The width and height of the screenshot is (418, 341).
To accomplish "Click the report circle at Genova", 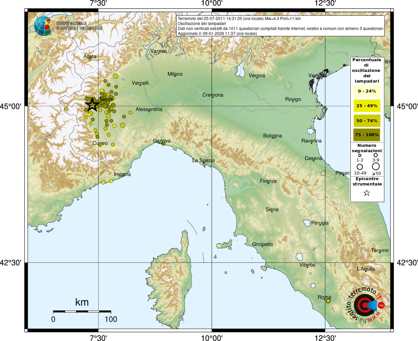I will (x=163, y=144).
